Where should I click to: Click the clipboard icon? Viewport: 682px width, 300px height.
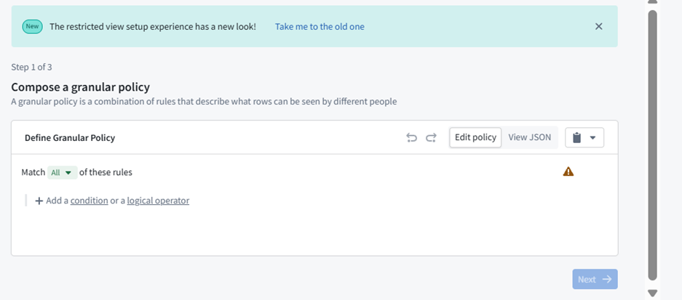pyautogui.click(x=576, y=138)
